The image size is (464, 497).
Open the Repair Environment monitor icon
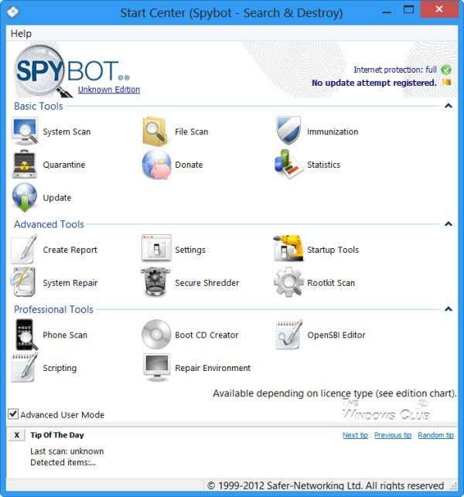pos(157,367)
